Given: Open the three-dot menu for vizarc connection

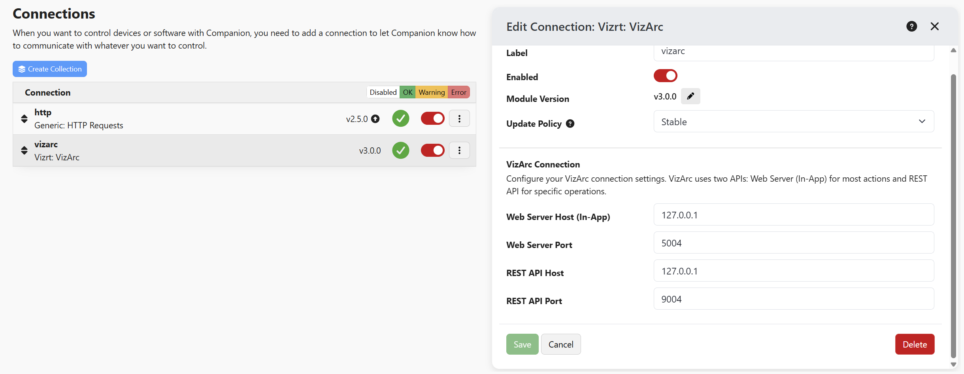Looking at the screenshot, I should click(x=459, y=150).
